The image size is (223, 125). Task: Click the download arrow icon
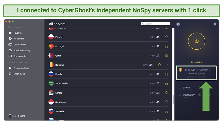tap(180, 87)
